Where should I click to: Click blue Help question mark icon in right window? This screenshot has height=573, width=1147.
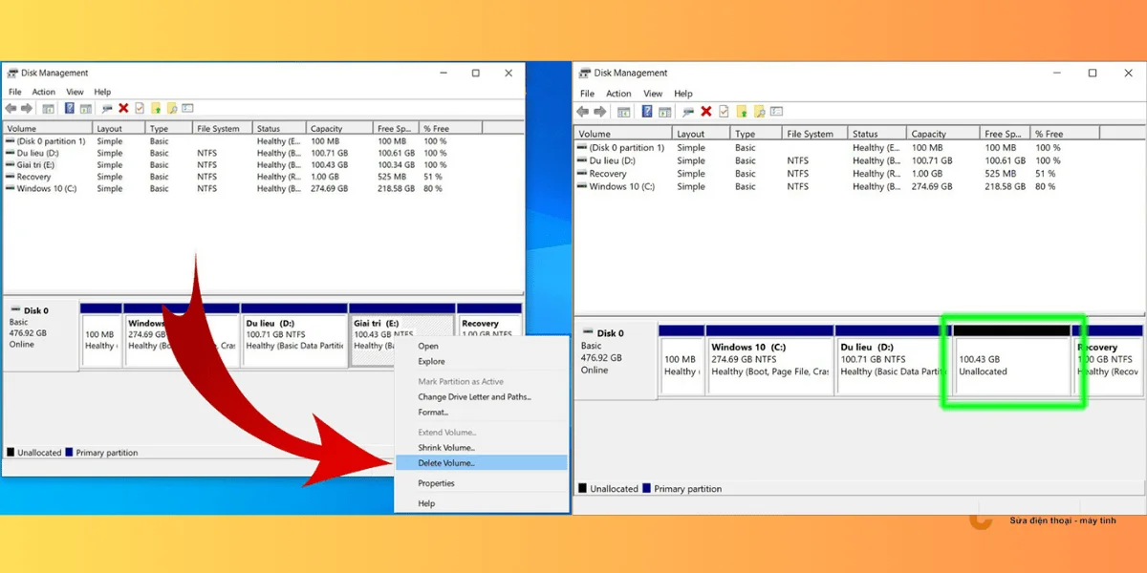[647, 112]
